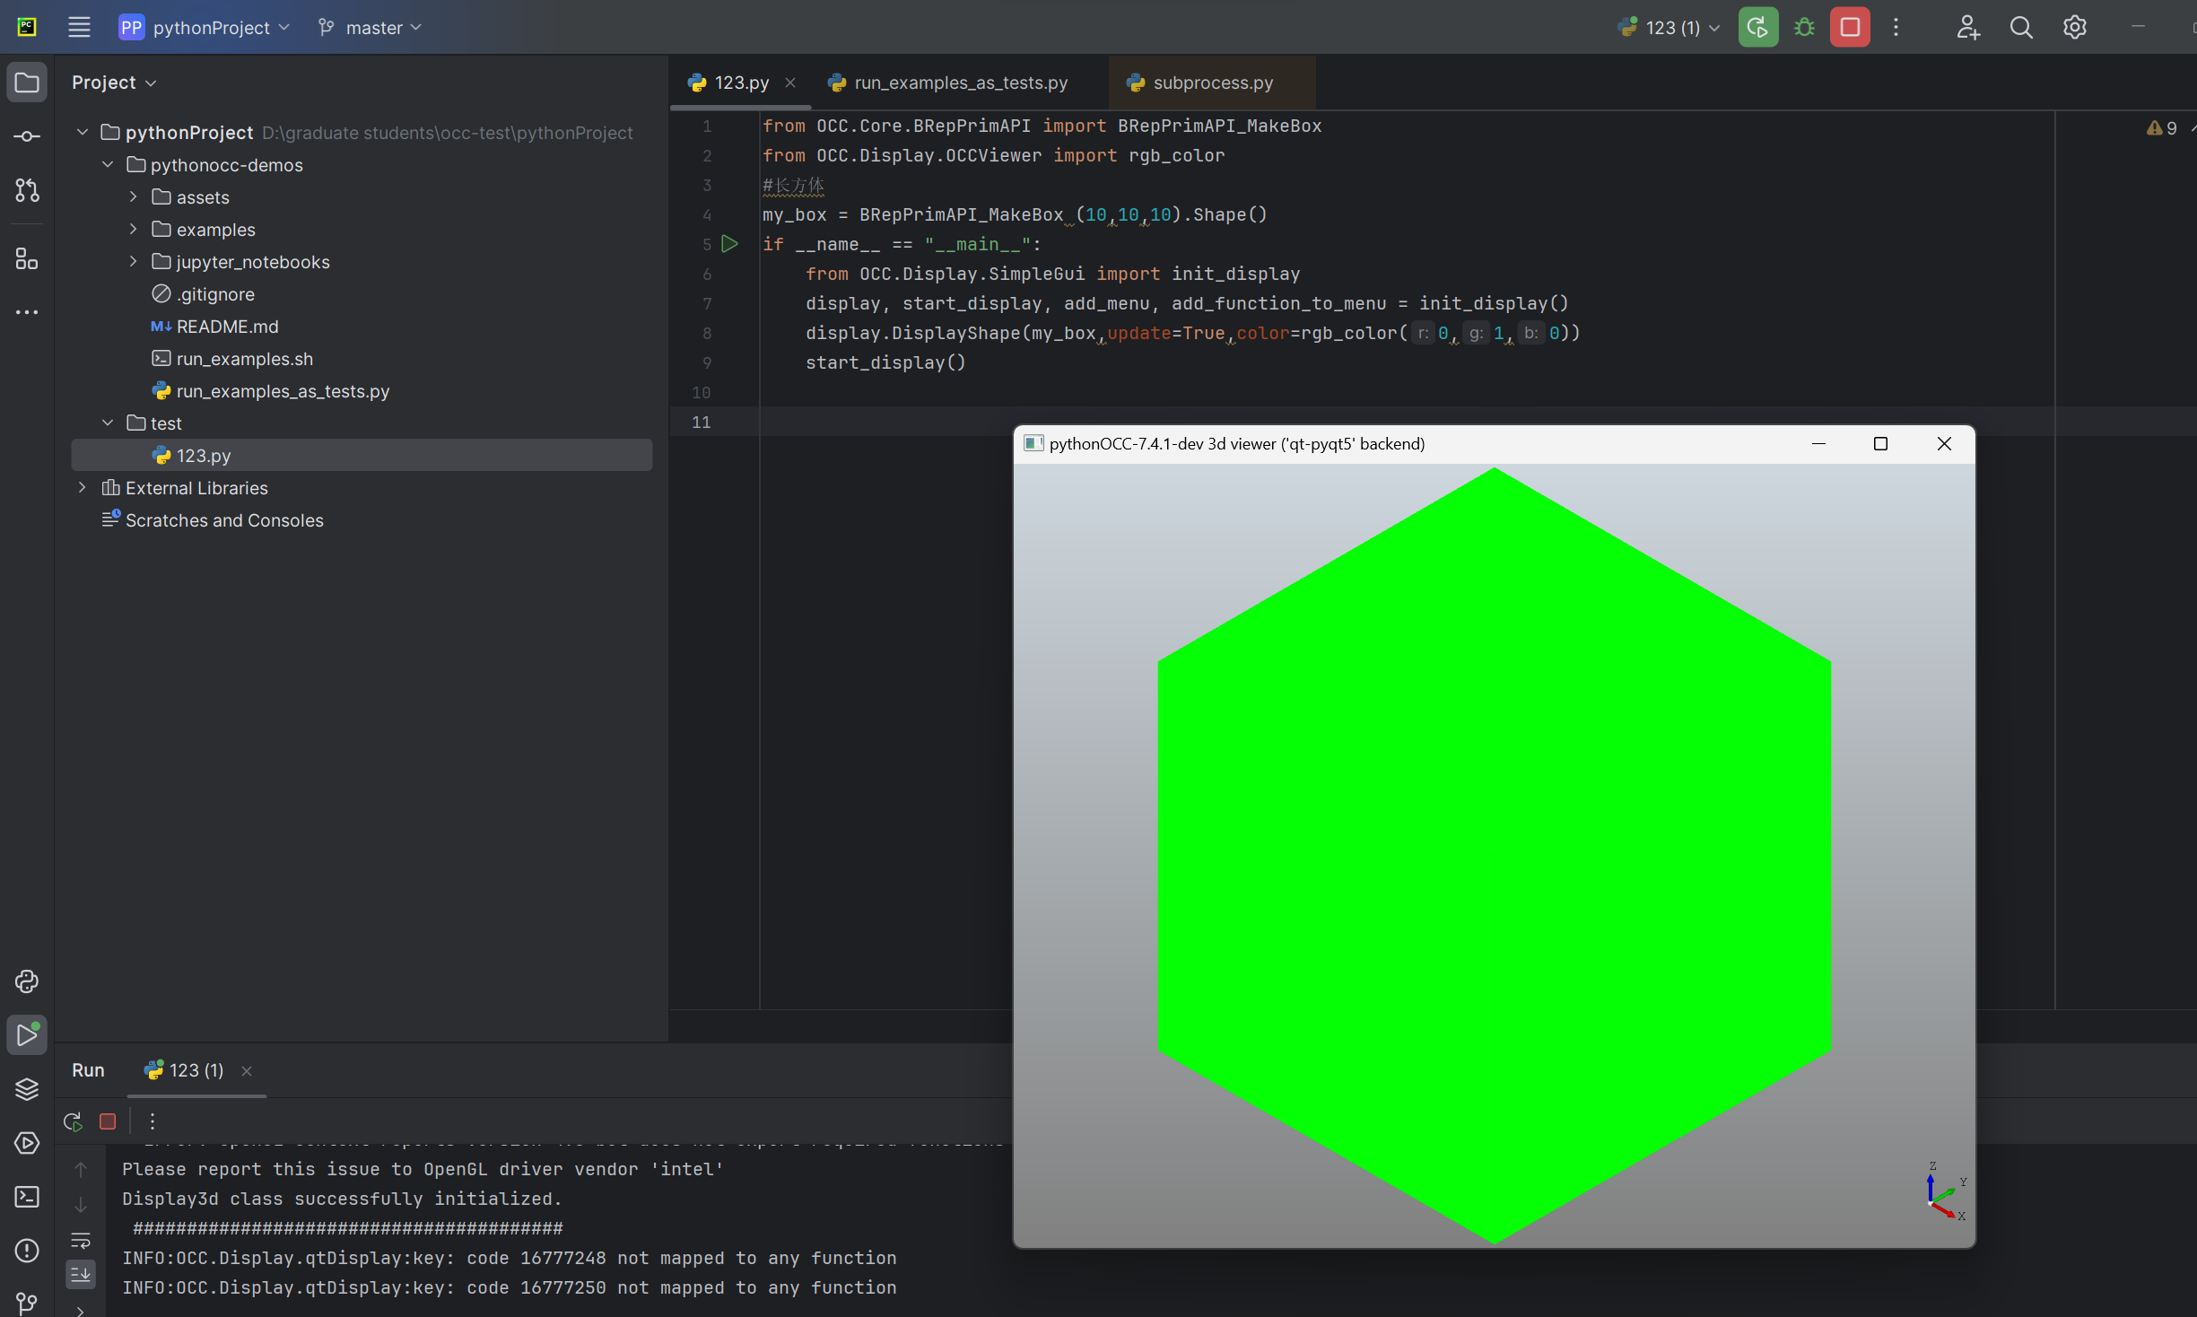This screenshot has height=1317, width=2197.
Task: Collapse the test folder
Action: coord(108,423)
